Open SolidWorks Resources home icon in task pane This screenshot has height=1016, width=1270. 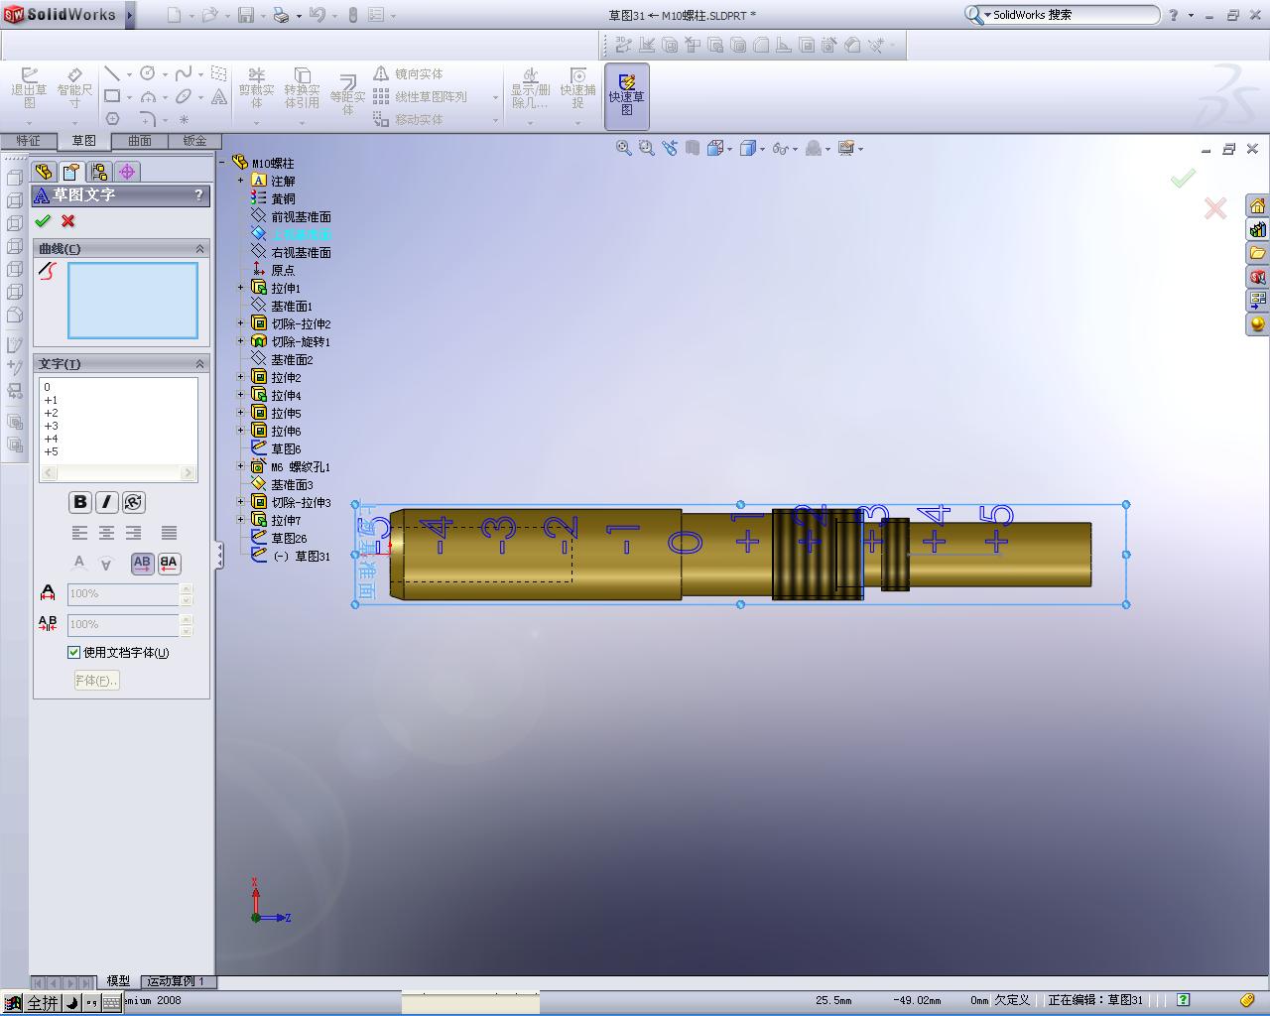(1257, 205)
